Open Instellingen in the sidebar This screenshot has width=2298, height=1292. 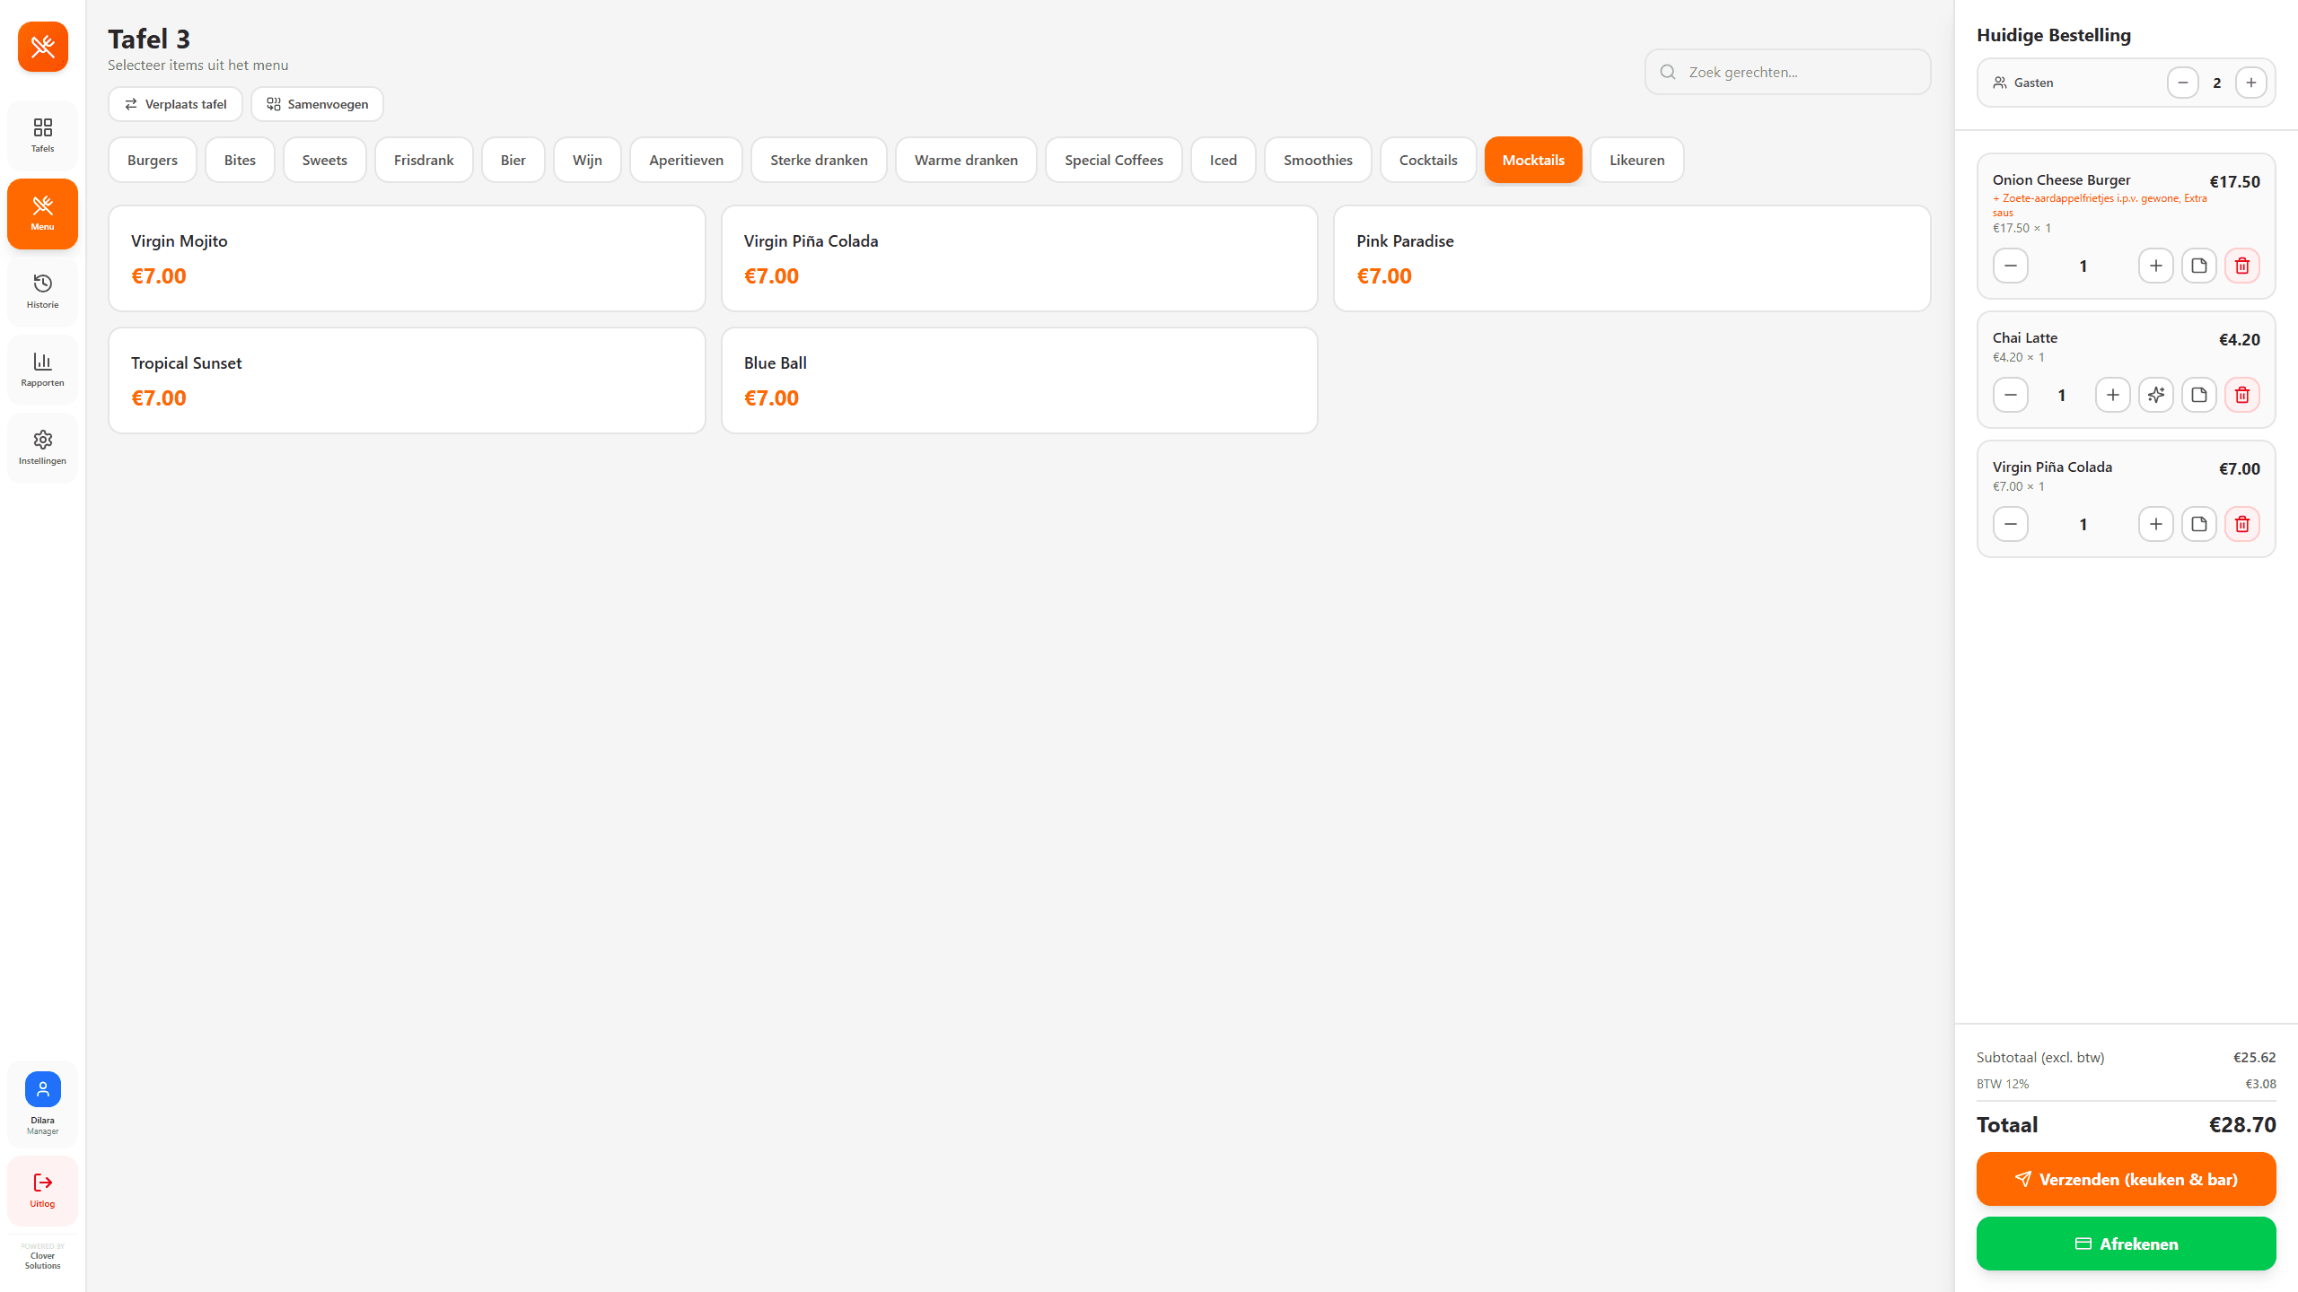point(42,448)
